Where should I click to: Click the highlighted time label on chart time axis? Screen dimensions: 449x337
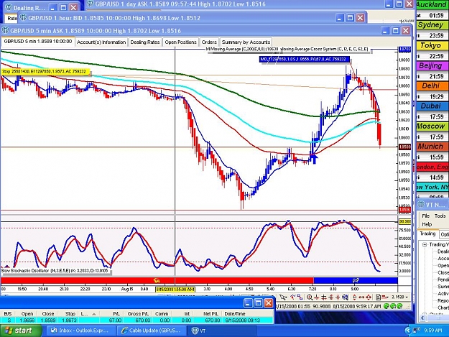click(x=175, y=289)
